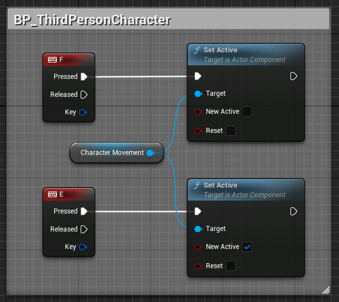Image resolution: width=339 pixels, height=302 pixels.
Task: Click the F key Released execution pin
Action: (84, 95)
